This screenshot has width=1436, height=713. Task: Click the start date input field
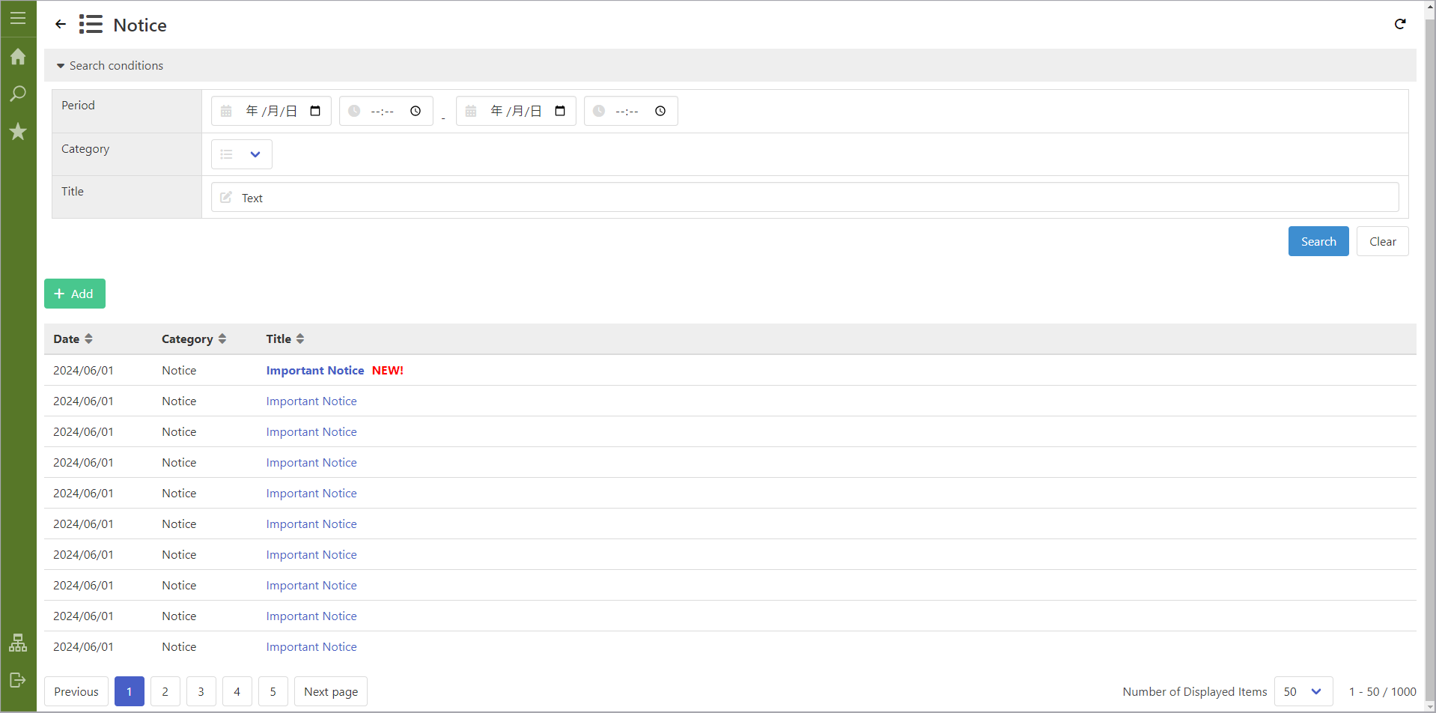pos(271,111)
